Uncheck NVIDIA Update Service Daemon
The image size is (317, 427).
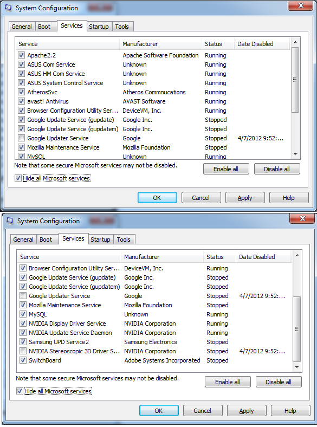click(23, 333)
